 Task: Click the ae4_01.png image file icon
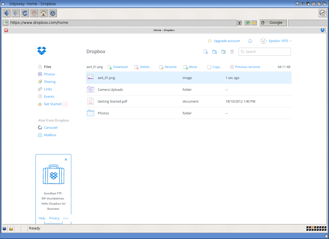90,78
